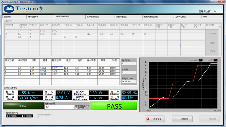Click the red Ideal plot legend icon
The width and height of the screenshot is (226, 127).
[215, 60]
